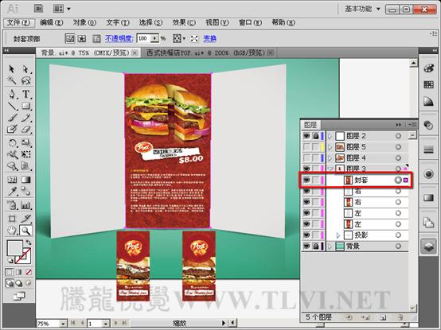Open Layers panel options menu

point(412,124)
